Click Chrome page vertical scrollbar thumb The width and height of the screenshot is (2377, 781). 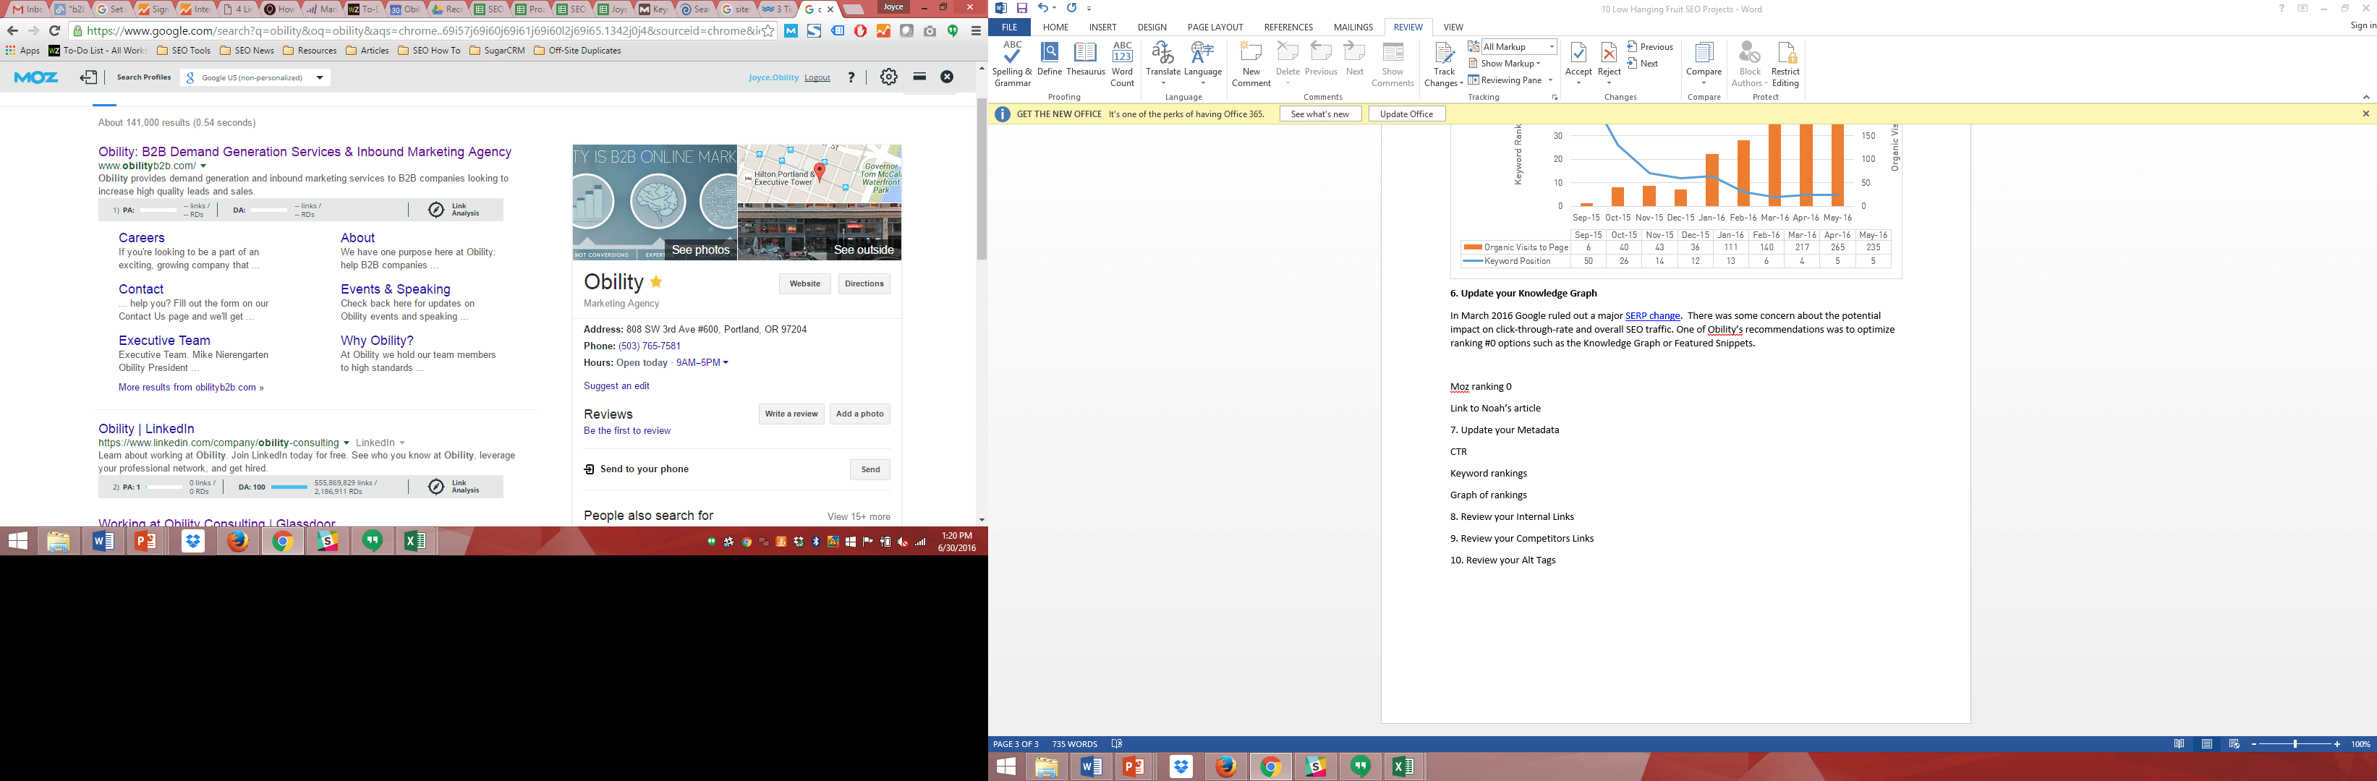981,178
